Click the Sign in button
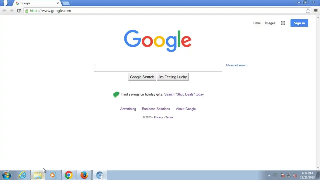320x180 pixels. 299,23
